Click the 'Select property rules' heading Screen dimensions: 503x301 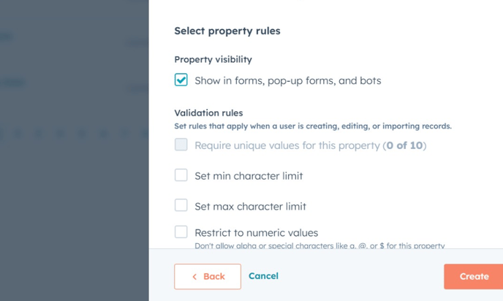pyautogui.click(x=227, y=31)
